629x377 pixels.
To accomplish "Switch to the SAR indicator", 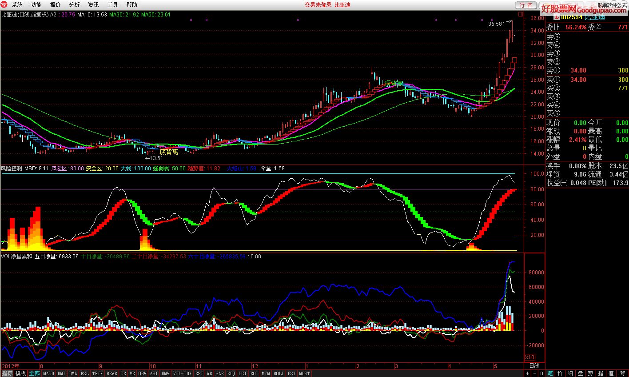I will (219, 373).
